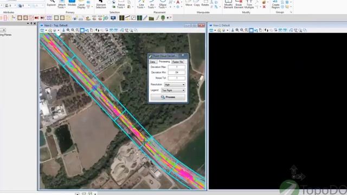Toggle highlighted Fit View icon in View 2
The height and width of the screenshot is (195, 347).
tap(251, 30)
